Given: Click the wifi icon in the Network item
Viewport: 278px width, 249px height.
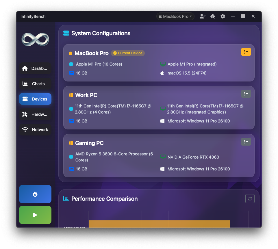Looking at the screenshot, I should pos(25,129).
